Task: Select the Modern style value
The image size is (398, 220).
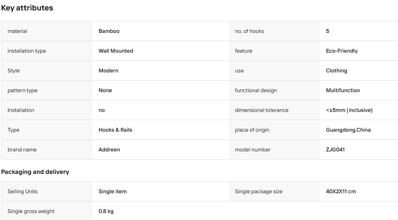Action: (108, 70)
